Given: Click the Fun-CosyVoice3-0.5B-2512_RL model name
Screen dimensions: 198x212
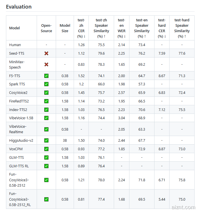Looking at the screenshot, I should tap(19, 199).
